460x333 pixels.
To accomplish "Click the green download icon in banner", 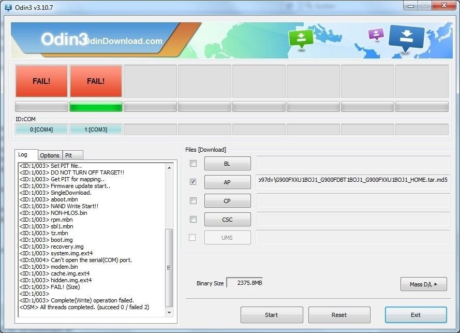I will (x=301, y=39).
